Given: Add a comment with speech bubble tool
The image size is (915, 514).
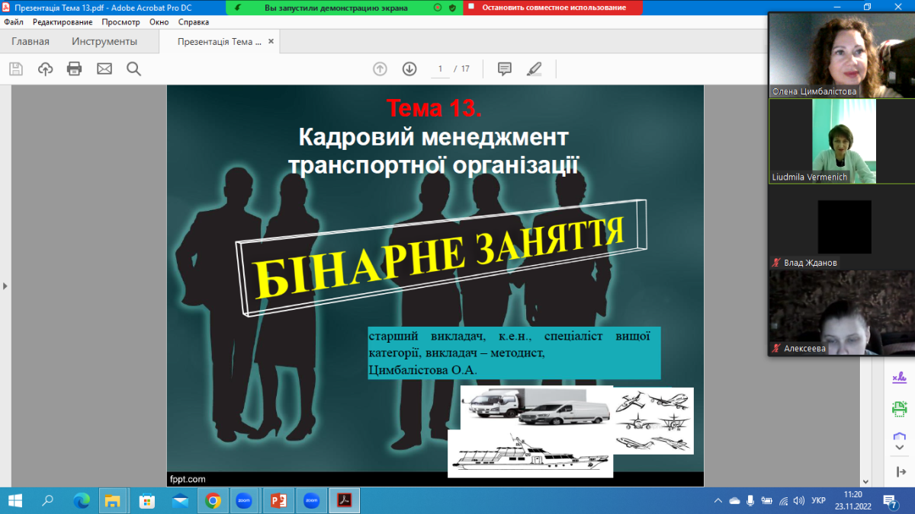Looking at the screenshot, I should pyautogui.click(x=504, y=69).
